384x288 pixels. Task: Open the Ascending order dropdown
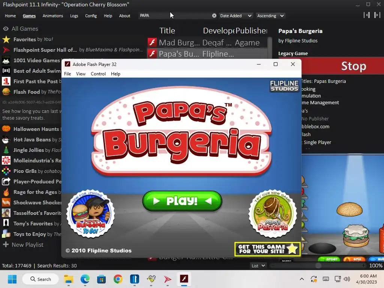(270, 16)
